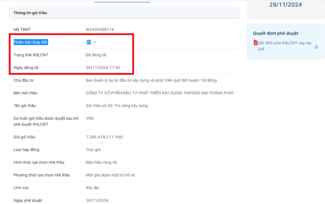Click the contract type value Trọn gói

point(93,150)
